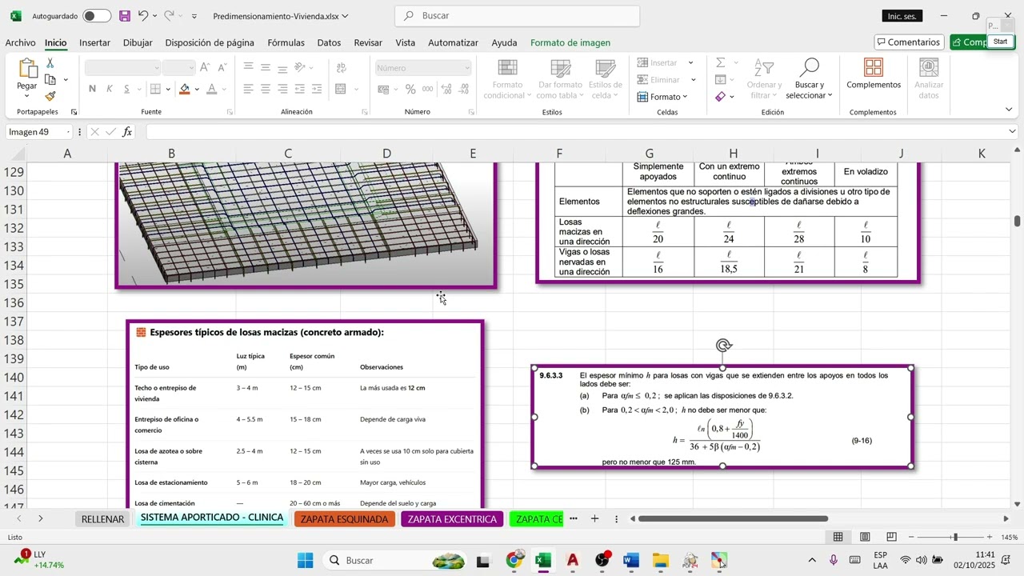Switch to Page Break Preview icon
The image size is (1024, 576).
pos(891,537)
